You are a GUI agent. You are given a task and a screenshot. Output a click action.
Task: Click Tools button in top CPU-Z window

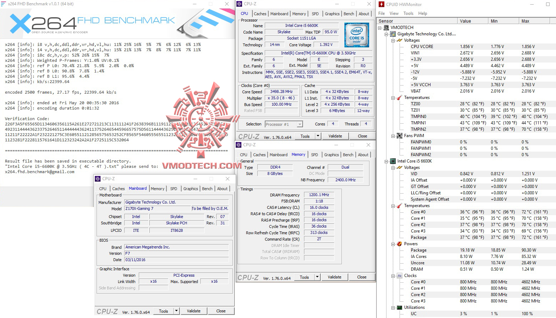pyautogui.click(x=305, y=136)
